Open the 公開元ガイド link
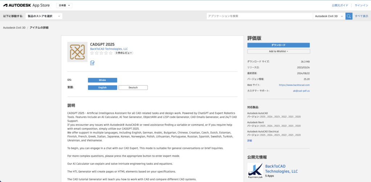 pyautogui.click(x=340, y=5)
